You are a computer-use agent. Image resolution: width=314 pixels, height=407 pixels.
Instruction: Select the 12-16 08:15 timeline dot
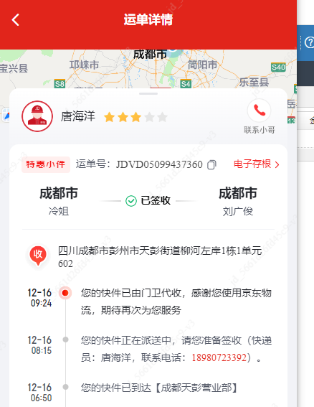coord(66,340)
